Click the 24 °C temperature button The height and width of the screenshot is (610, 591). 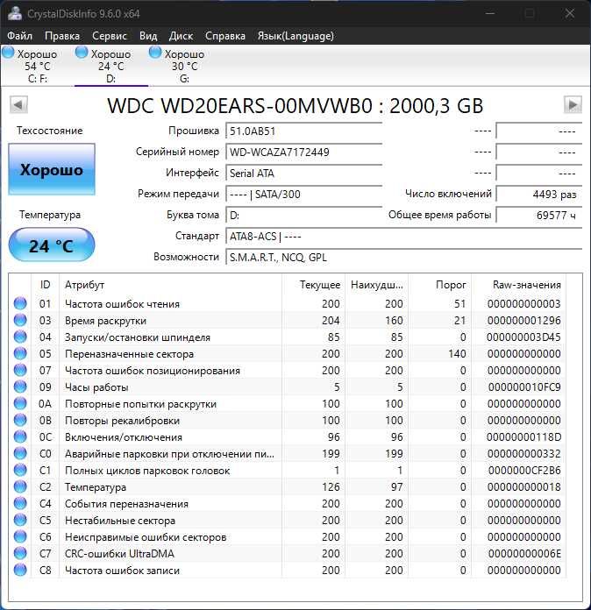52,245
